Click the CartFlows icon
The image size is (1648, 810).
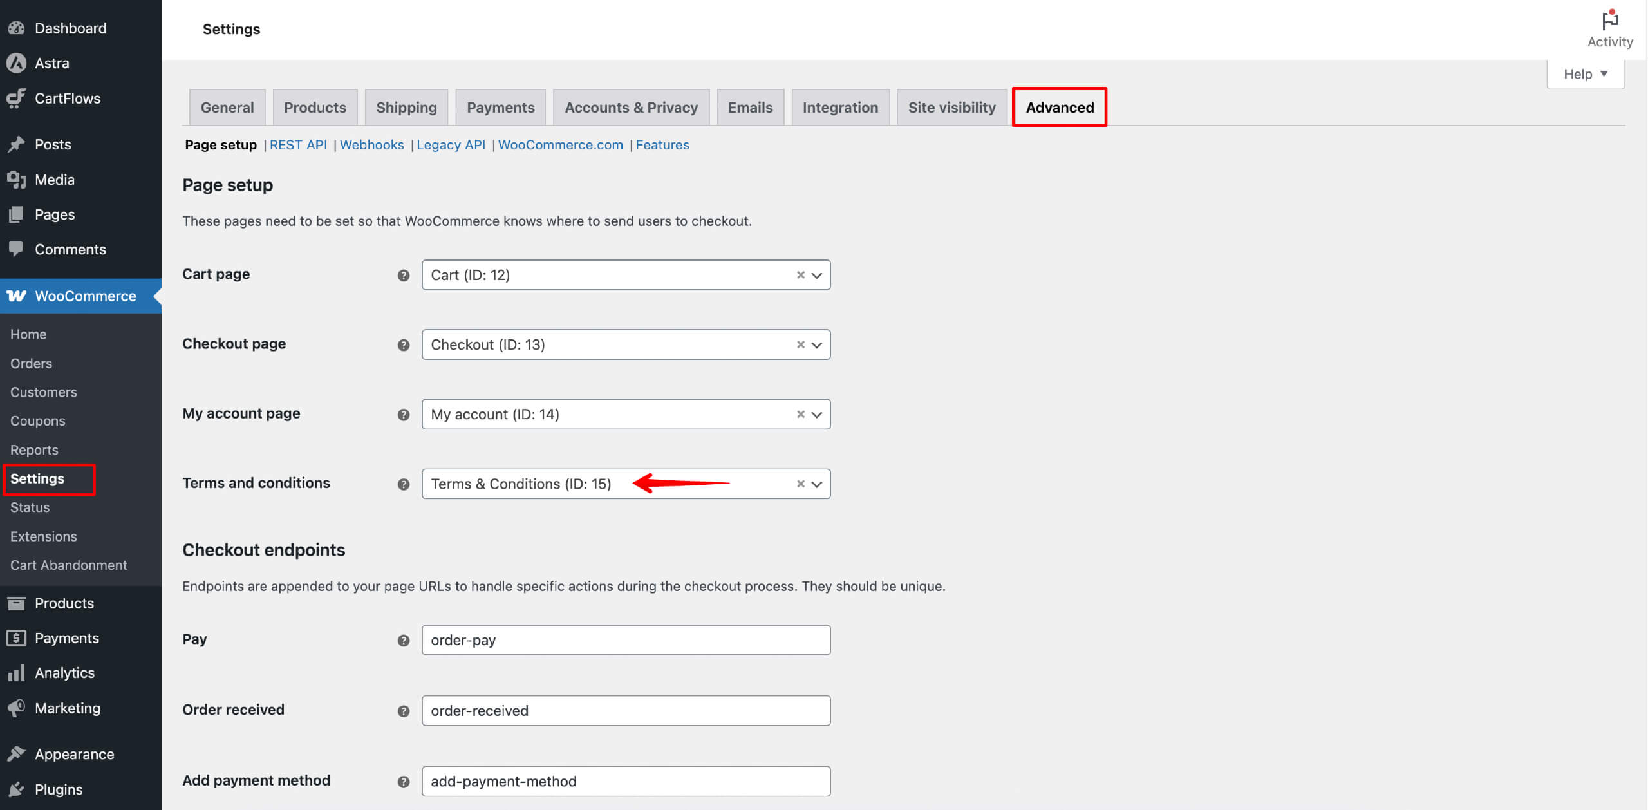click(16, 98)
